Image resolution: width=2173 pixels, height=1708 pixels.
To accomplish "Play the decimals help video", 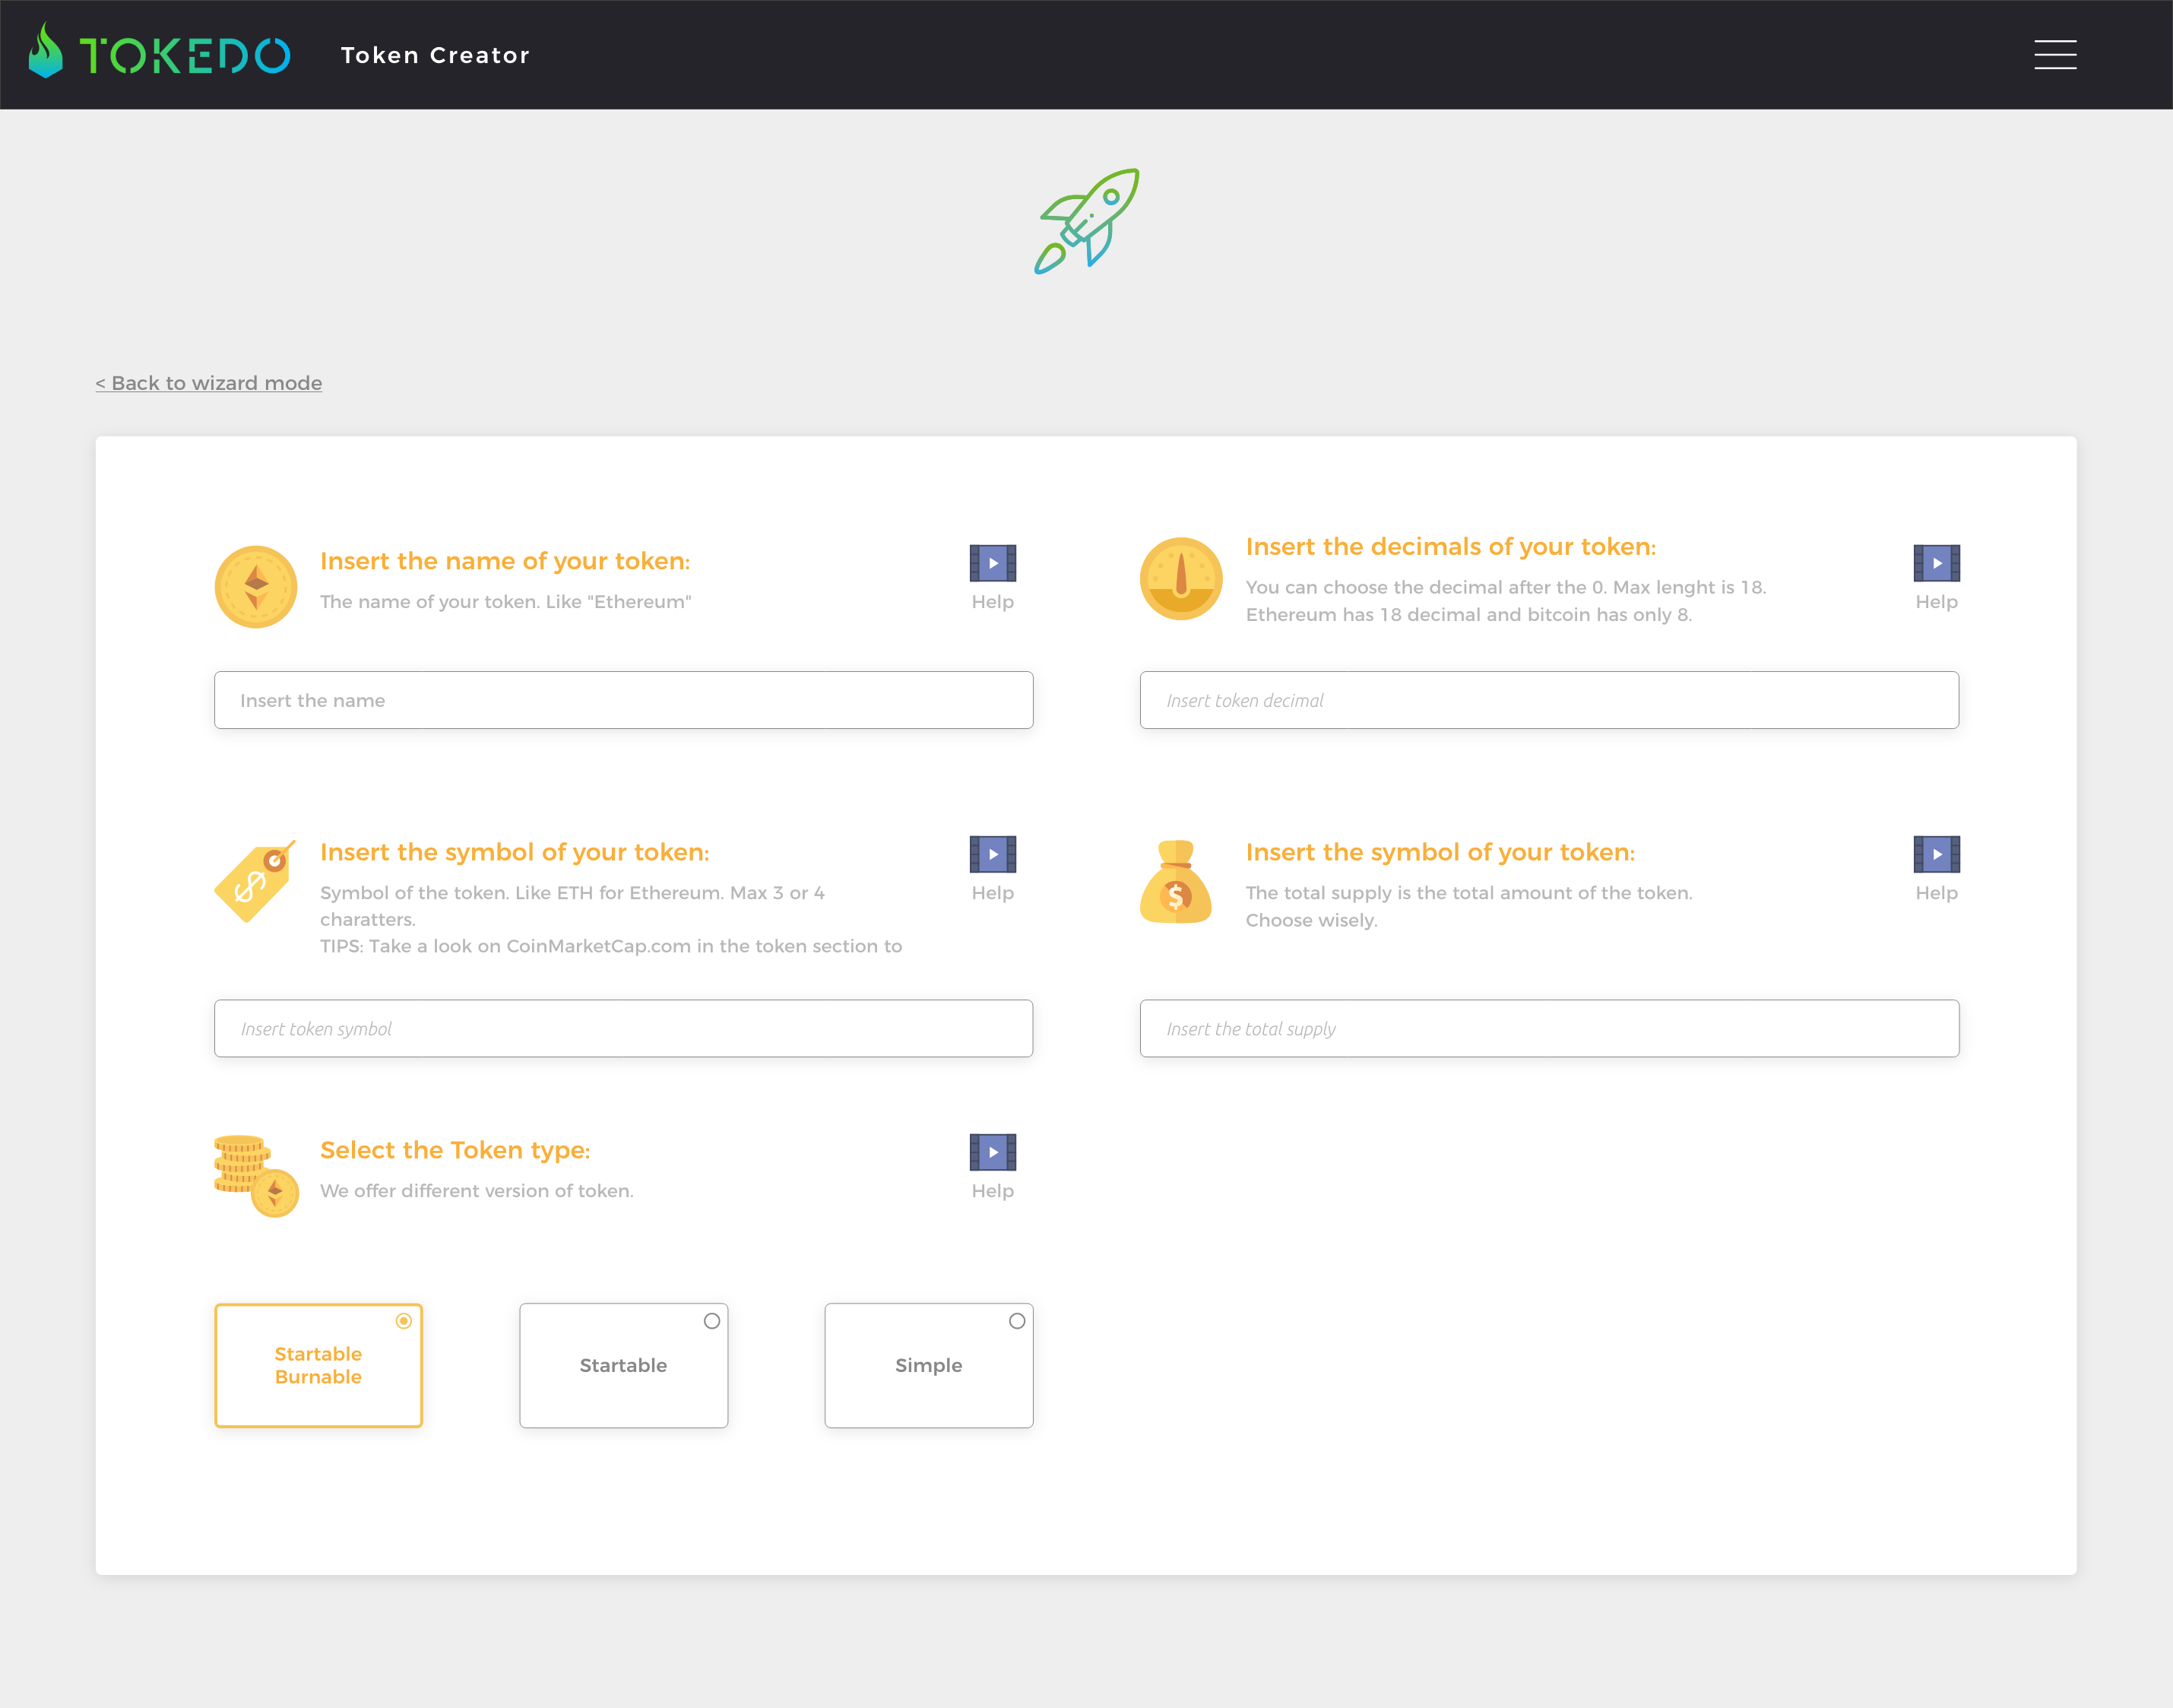I will click(1935, 563).
